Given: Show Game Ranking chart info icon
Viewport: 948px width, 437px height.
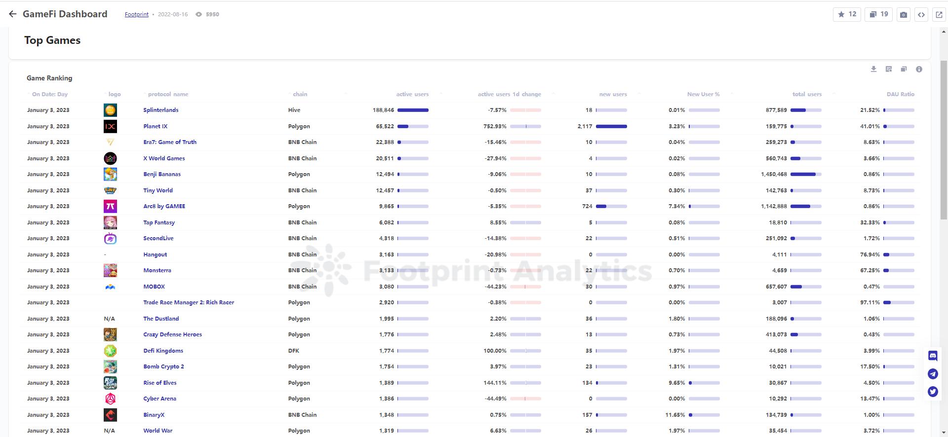Looking at the screenshot, I should point(919,69).
